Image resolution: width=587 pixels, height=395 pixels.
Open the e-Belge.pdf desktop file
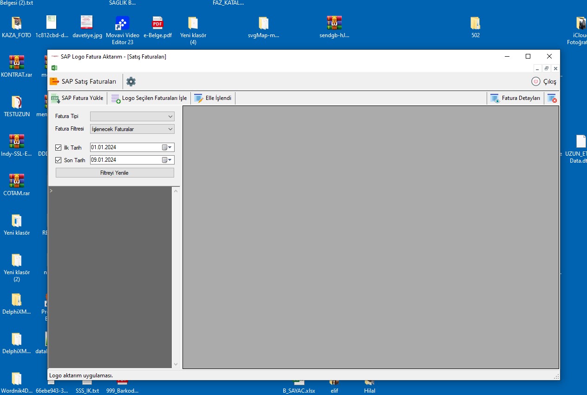tap(157, 23)
